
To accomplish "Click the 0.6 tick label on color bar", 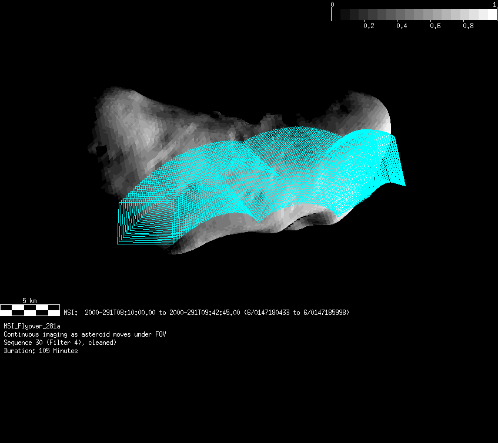I will pyautogui.click(x=435, y=26).
